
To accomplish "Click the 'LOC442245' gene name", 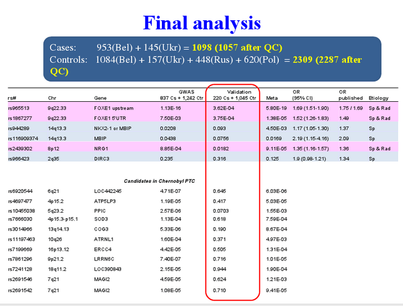I will point(108,191).
